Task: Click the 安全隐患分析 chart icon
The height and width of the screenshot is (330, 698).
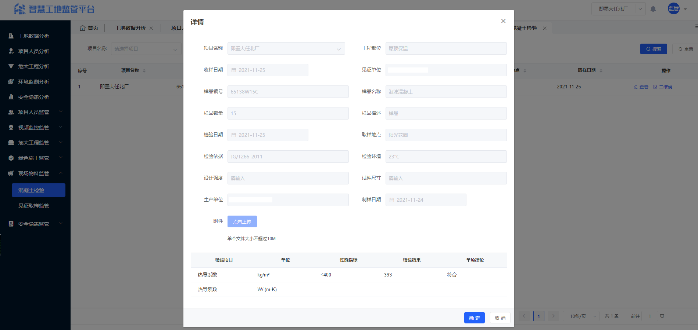Action: click(x=11, y=97)
